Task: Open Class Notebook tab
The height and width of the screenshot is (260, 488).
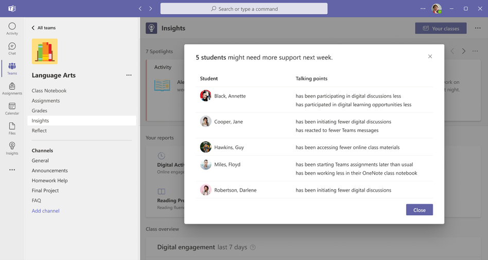Action: pos(49,91)
